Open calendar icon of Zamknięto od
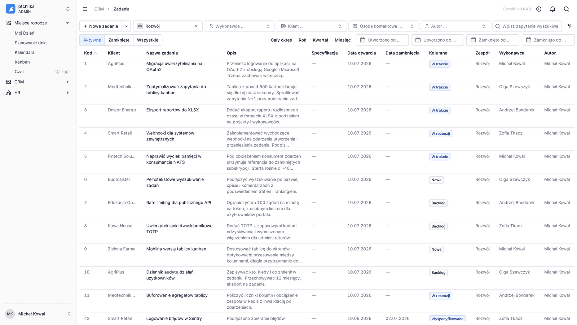 [x=473, y=40]
